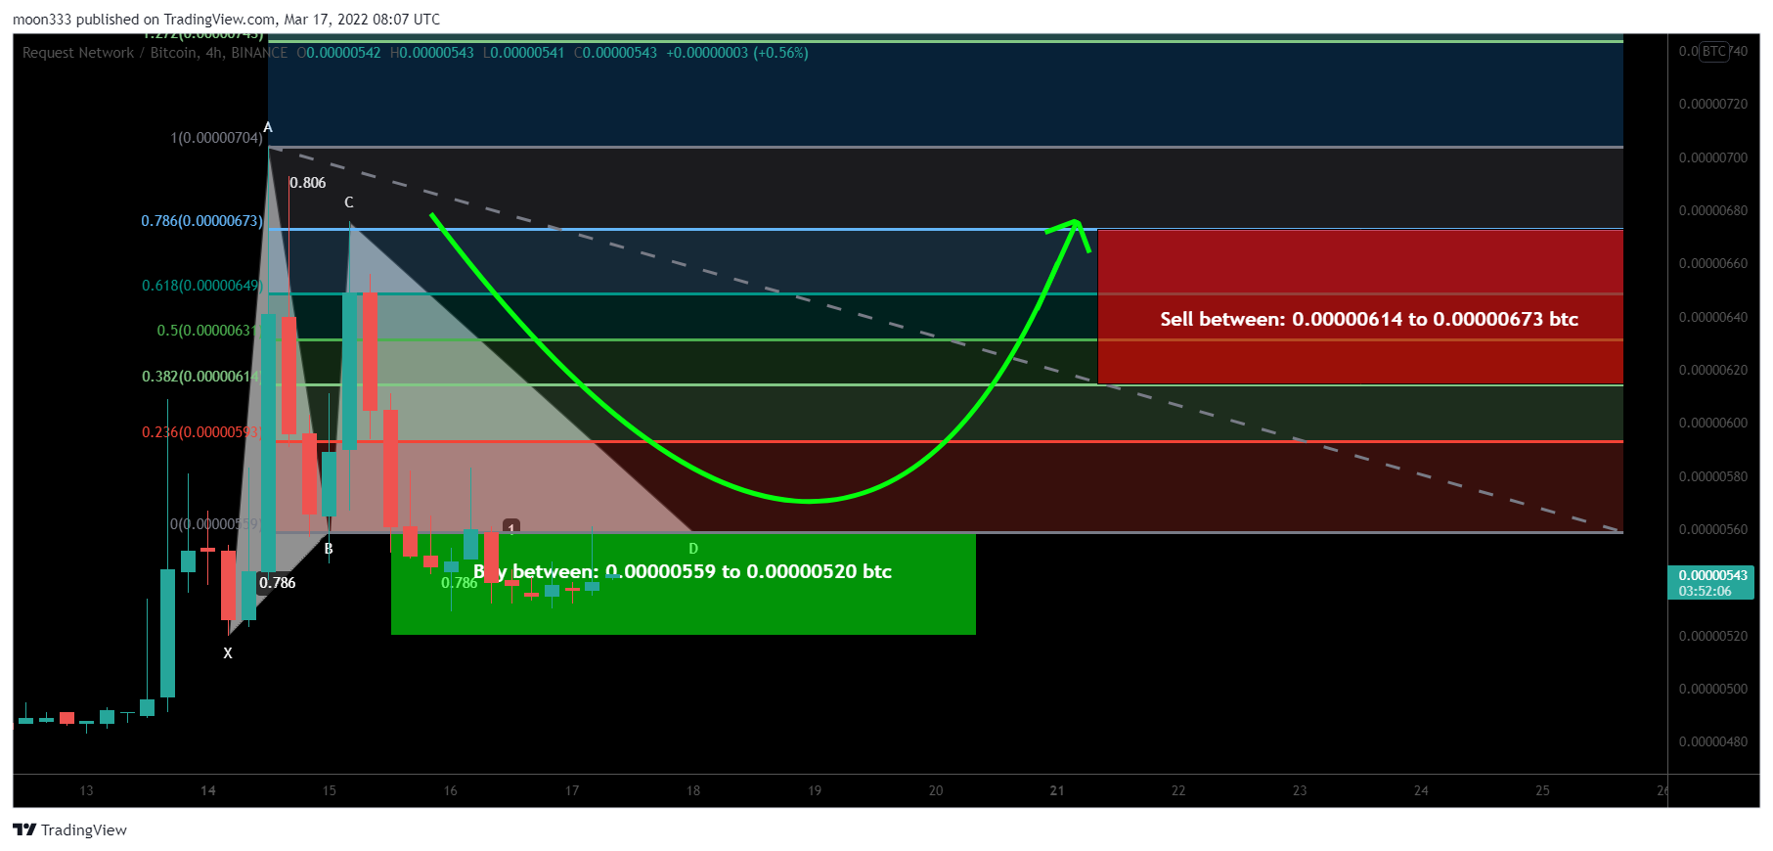Click date 18 on the time axis
Image resolution: width=1773 pixels, height=851 pixels.
[693, 790]
